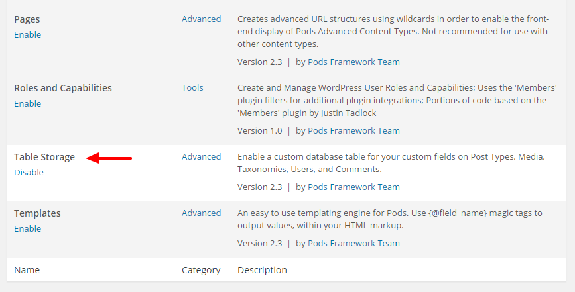Viewport: 575px width, 292px height.
Task: Click the Table Storage component name
Action: (x=44, y=157)
